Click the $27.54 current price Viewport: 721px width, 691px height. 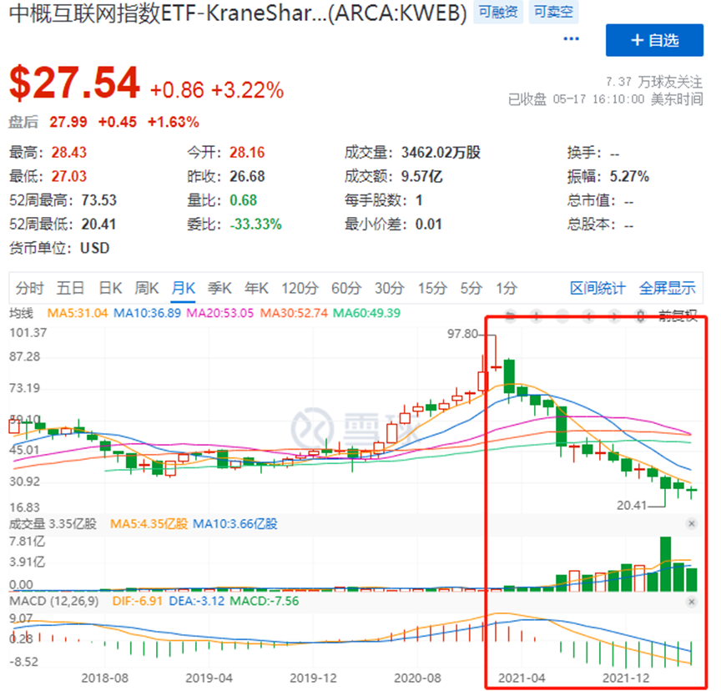(x=74, y=83)
